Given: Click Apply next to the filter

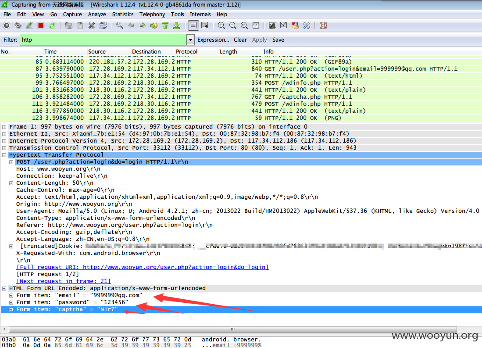Looking at the screenshot, I should 260,39.
